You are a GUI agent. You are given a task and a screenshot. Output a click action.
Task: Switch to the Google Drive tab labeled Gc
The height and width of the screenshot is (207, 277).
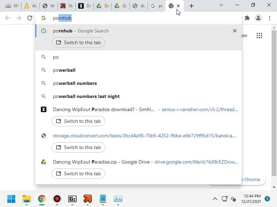click(121, 6)
